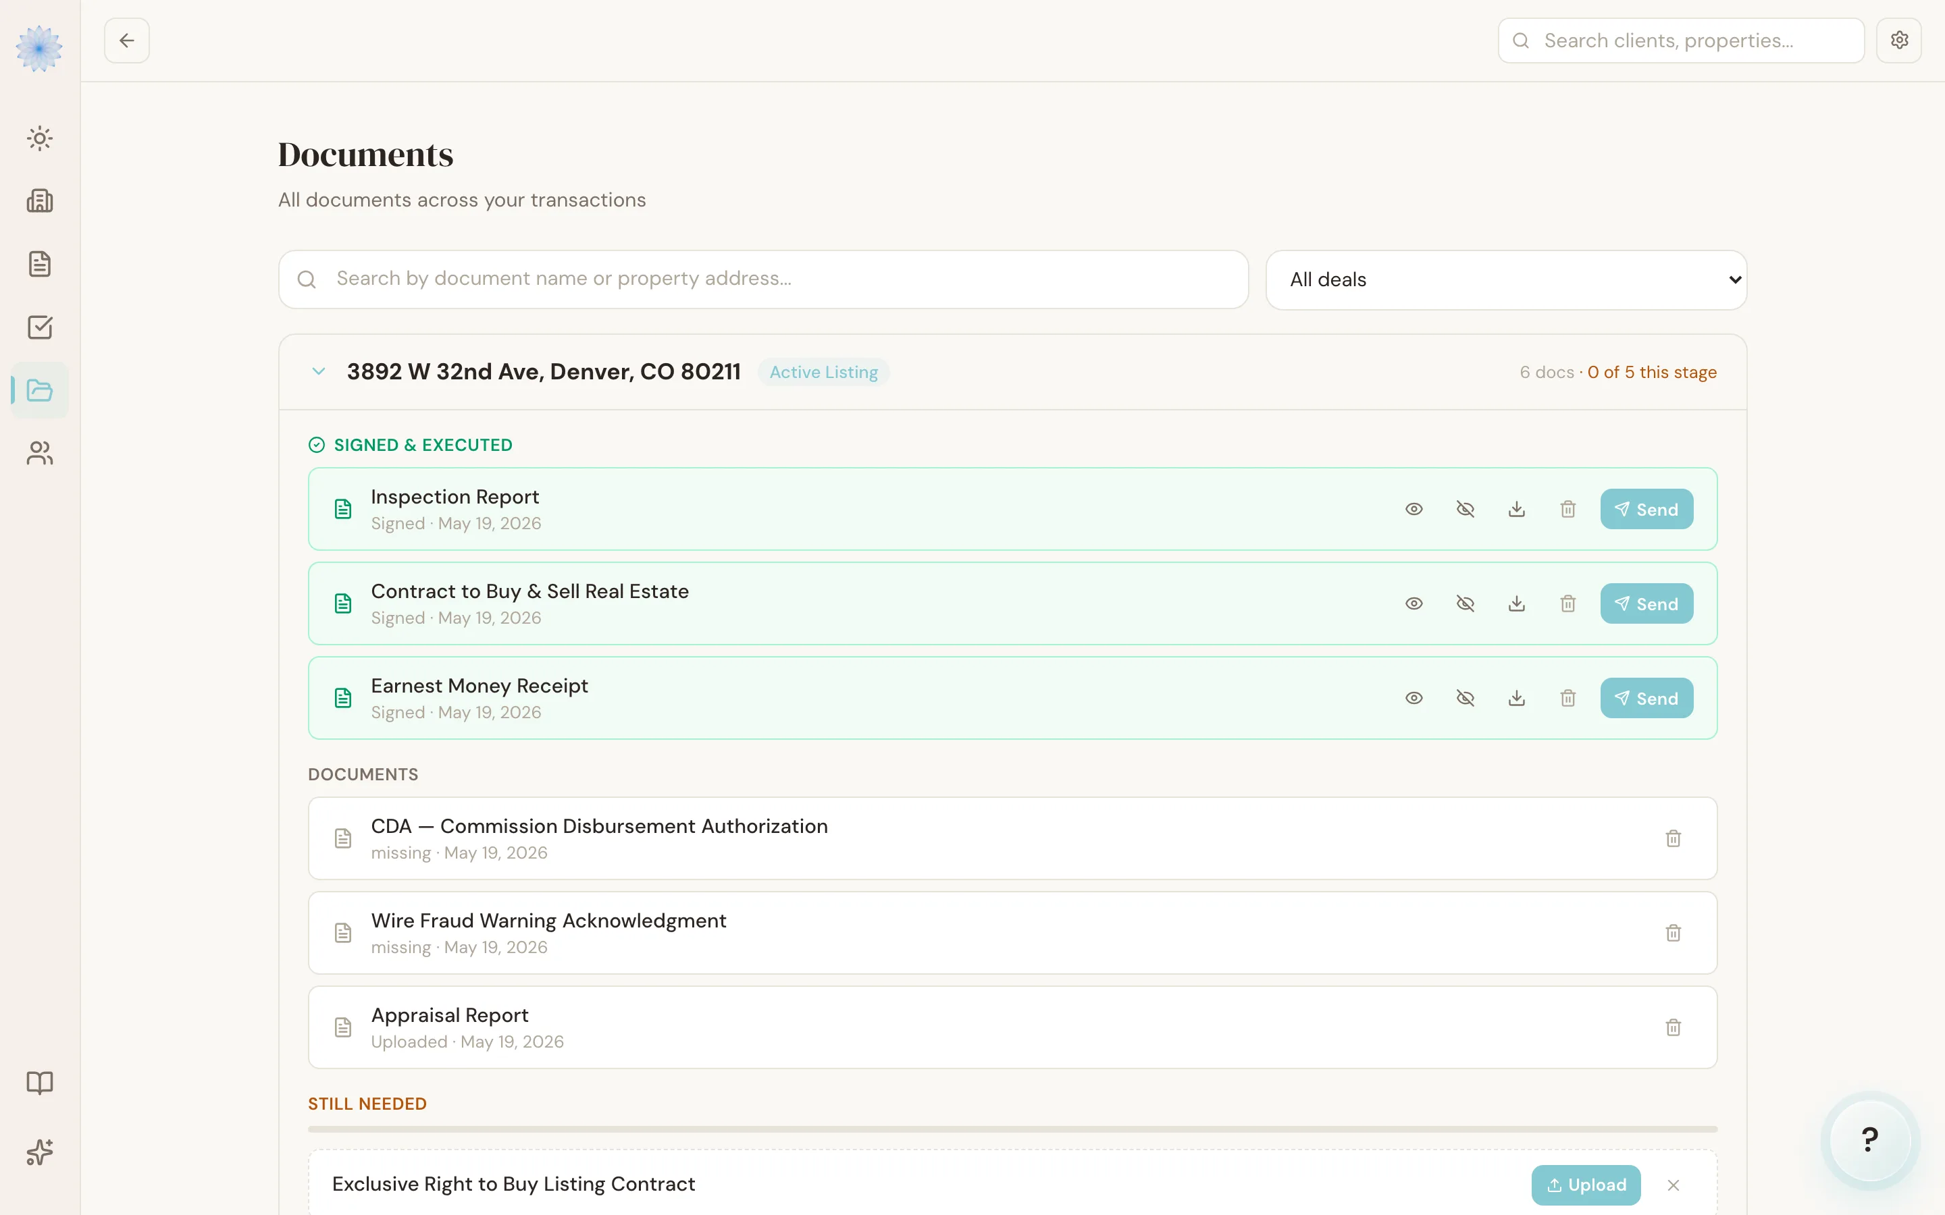Delete the Appraisal Report row
Viewport: 1945px width, 1215px height.
(x=1674, y=1028)
